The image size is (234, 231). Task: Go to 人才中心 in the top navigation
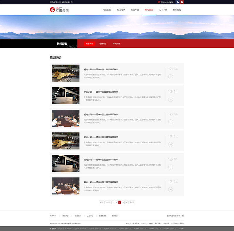click(x=163, y=10)
